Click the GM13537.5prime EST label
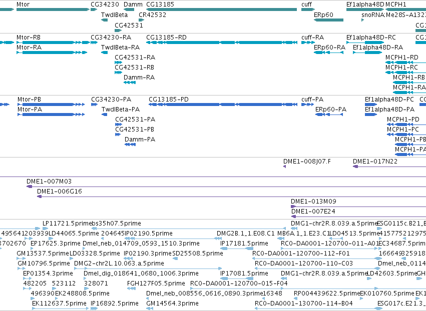 pyautogui.click(x=43, y=253)
